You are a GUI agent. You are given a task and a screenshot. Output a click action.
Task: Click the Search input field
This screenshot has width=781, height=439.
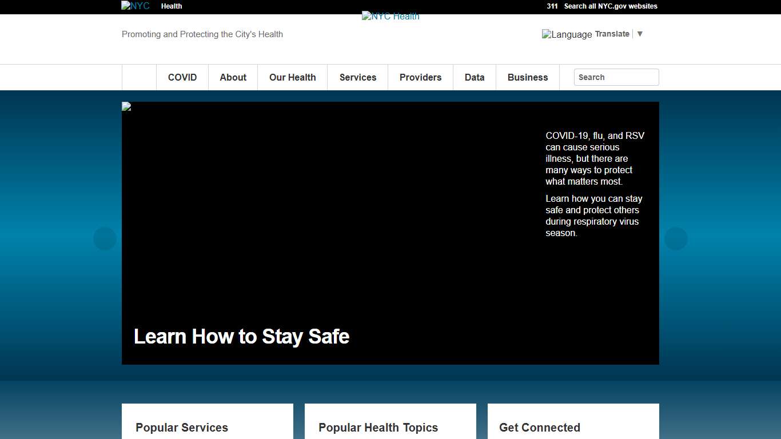pyautogui.click(x=616, y=77)
